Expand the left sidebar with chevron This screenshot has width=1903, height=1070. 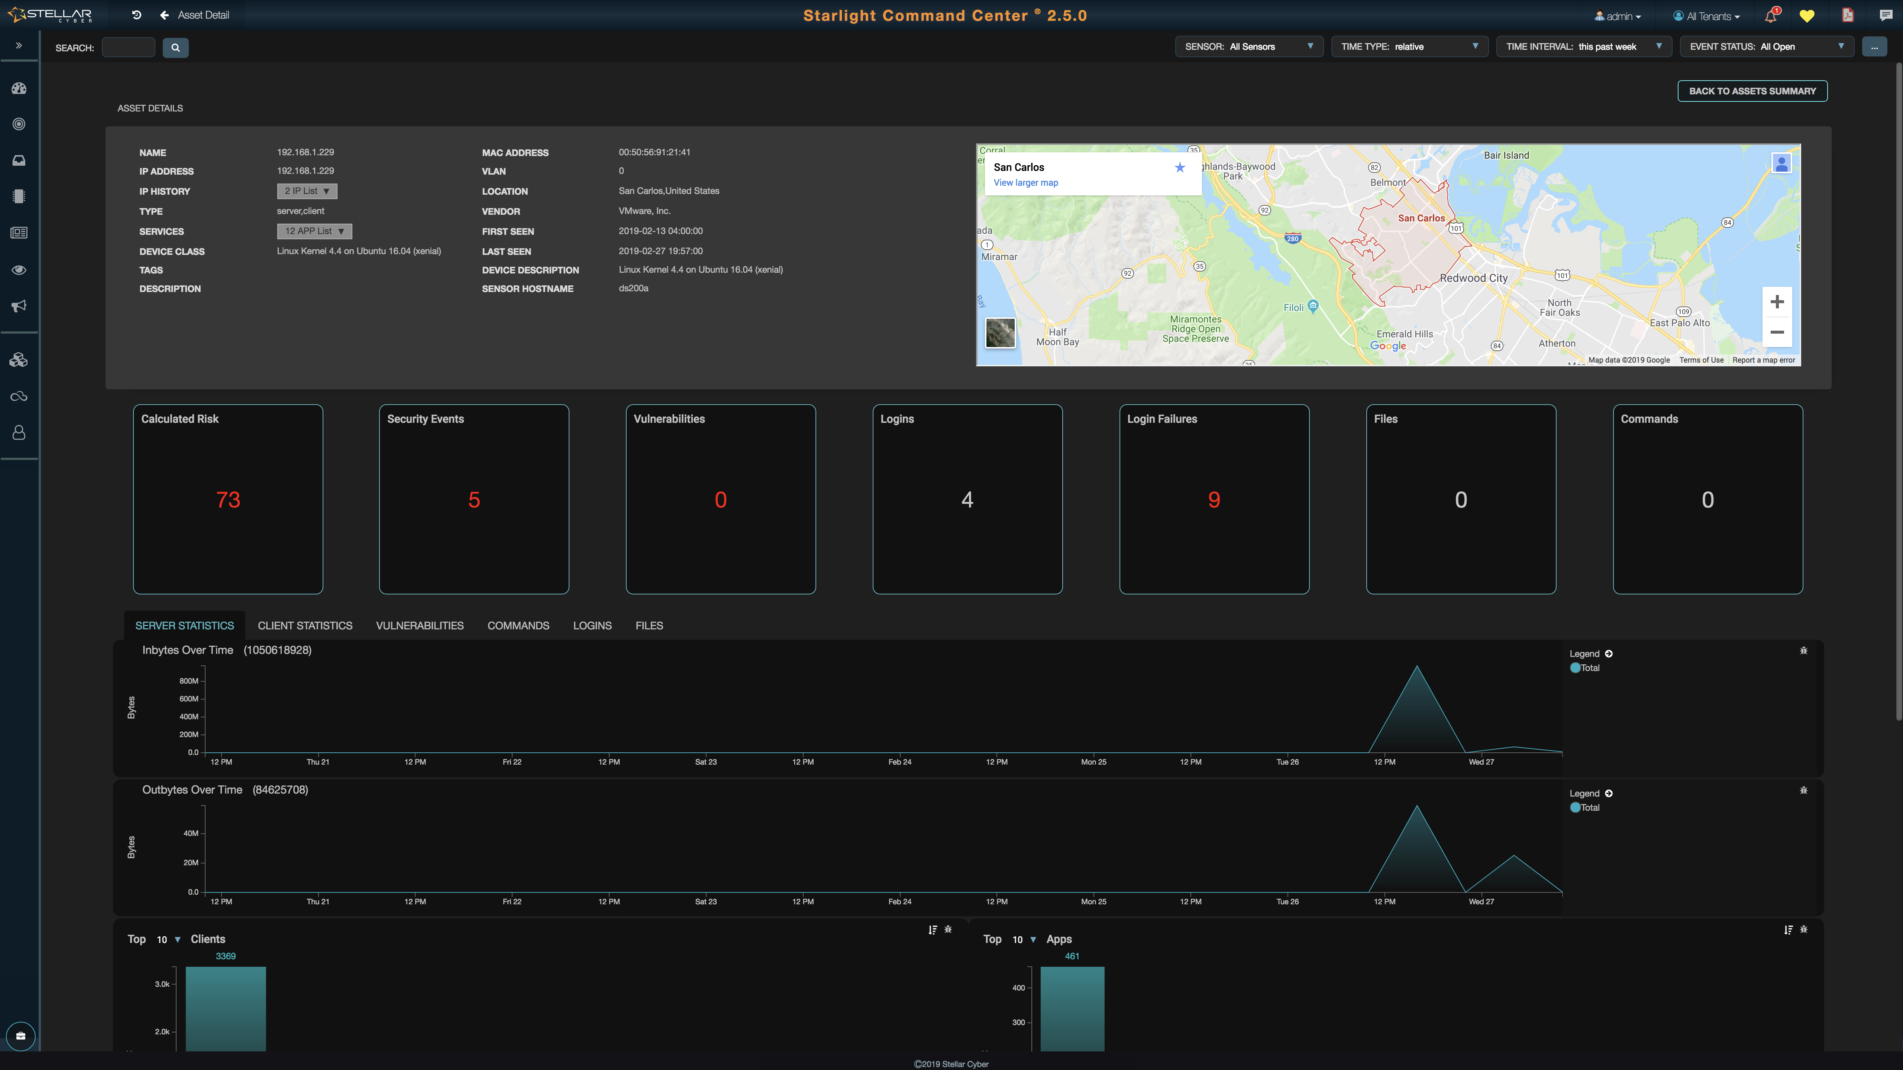tap(19, 46)
